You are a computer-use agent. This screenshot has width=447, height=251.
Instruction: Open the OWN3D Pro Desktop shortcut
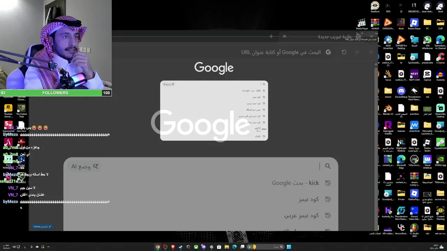click(x=401, y=42)
